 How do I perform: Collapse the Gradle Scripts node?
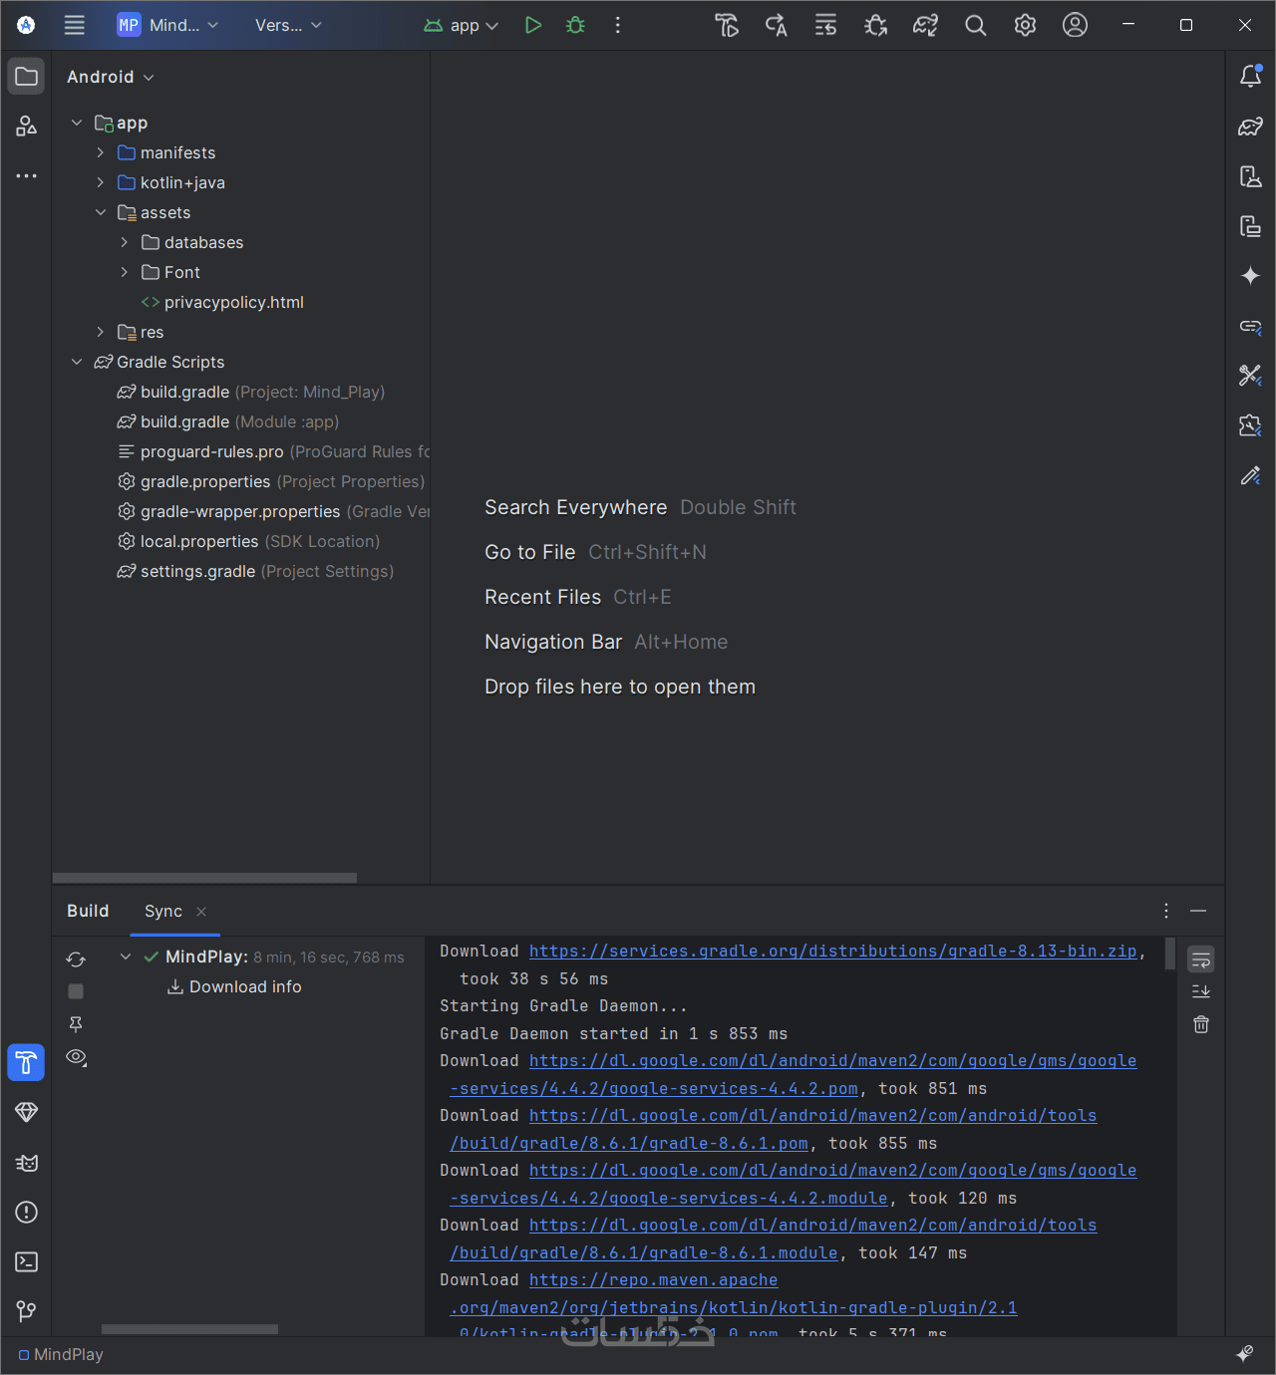tap(77, 362)
